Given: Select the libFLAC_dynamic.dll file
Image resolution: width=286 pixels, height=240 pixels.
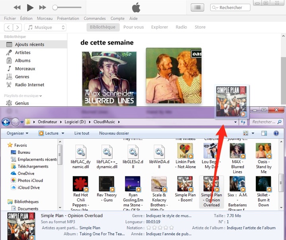Looking at the screenshot, I should click(x=80, y=157).
